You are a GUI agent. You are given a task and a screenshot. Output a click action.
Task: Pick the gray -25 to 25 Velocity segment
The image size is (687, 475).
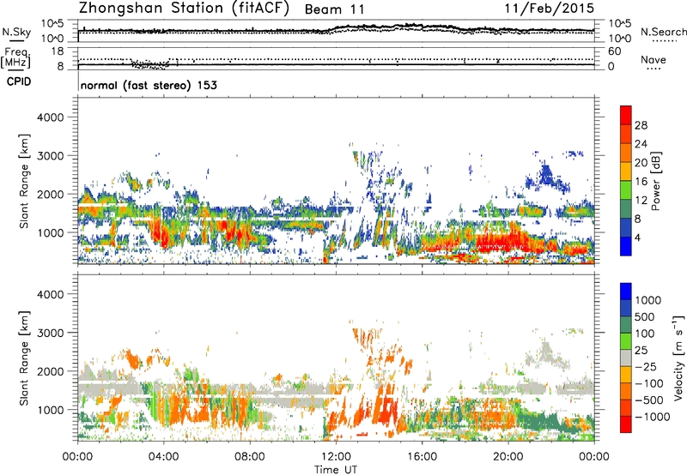626,358
